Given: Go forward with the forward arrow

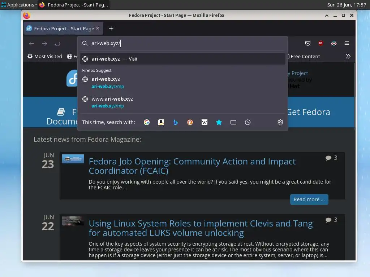Looking at the screenshot, I should pyautogui.click(x=44, y=44).
